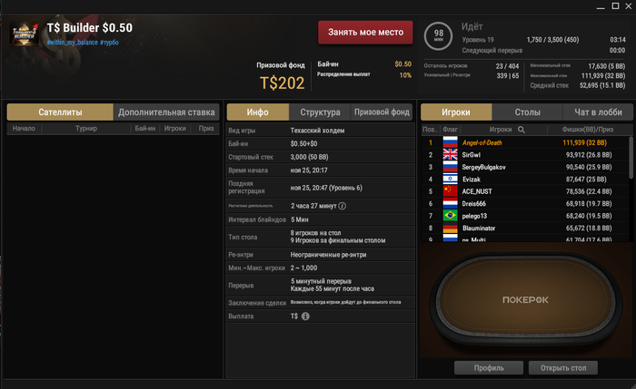Minimize the lobby window
The height and width of the screenshot is (389, 636).
(x=601, y=7)
